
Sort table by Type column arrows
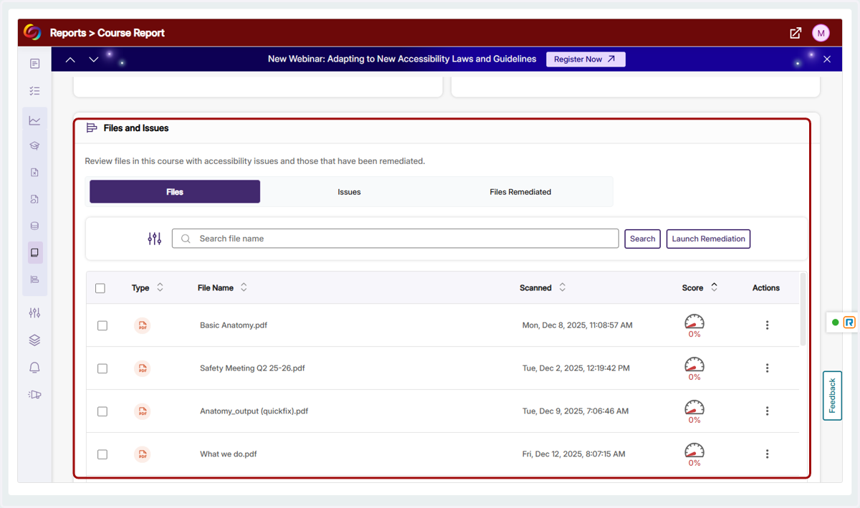(160, 287)
